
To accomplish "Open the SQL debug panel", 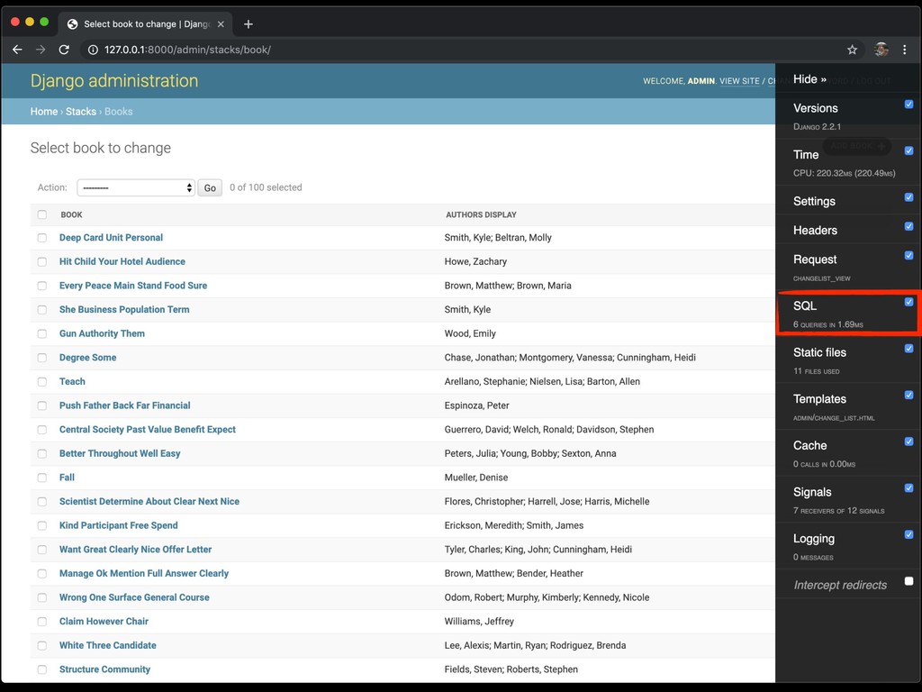I will pyautogui.click(x=805, y=306).
